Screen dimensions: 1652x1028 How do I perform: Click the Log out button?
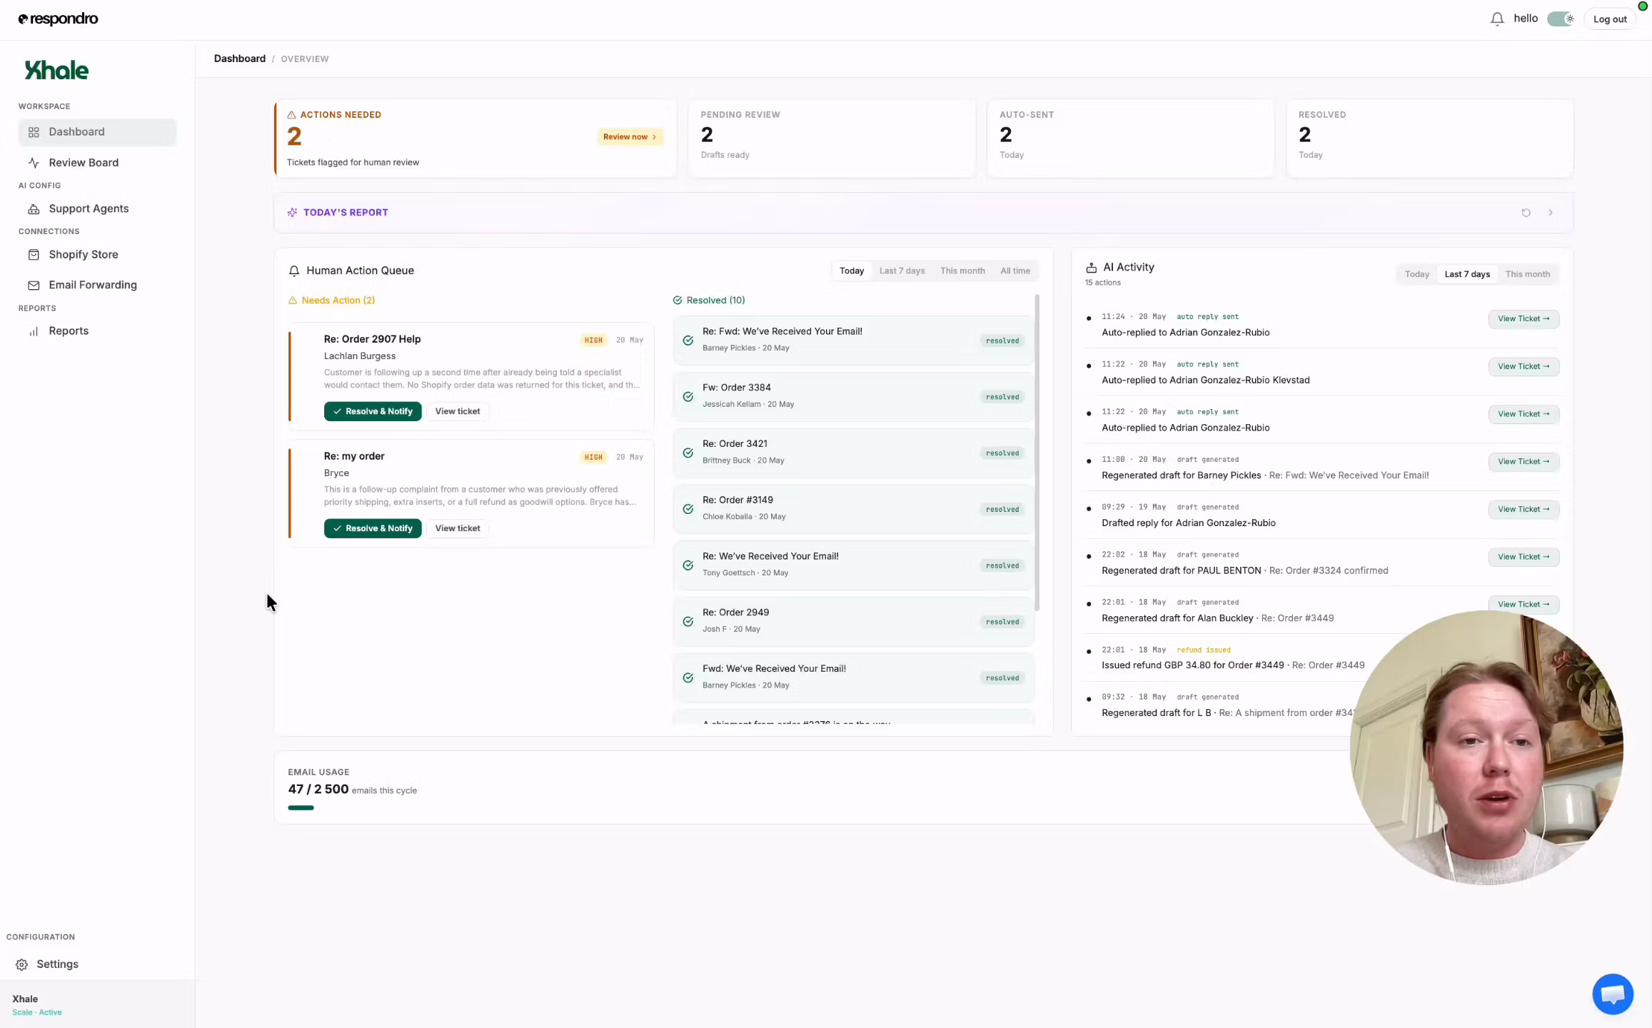click(x=1610, y=19)
